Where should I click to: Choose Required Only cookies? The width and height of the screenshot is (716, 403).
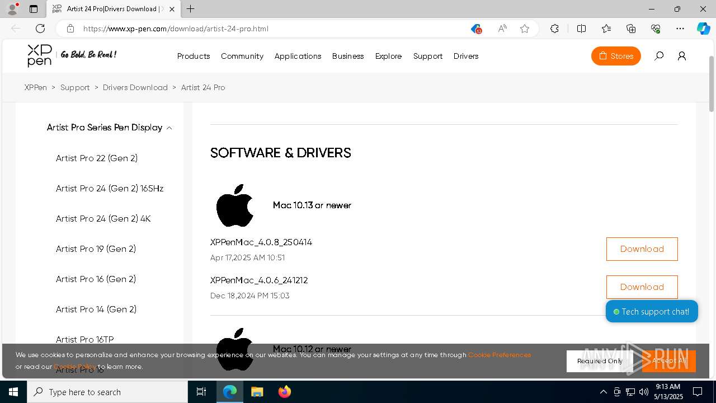tap(600, 361)
